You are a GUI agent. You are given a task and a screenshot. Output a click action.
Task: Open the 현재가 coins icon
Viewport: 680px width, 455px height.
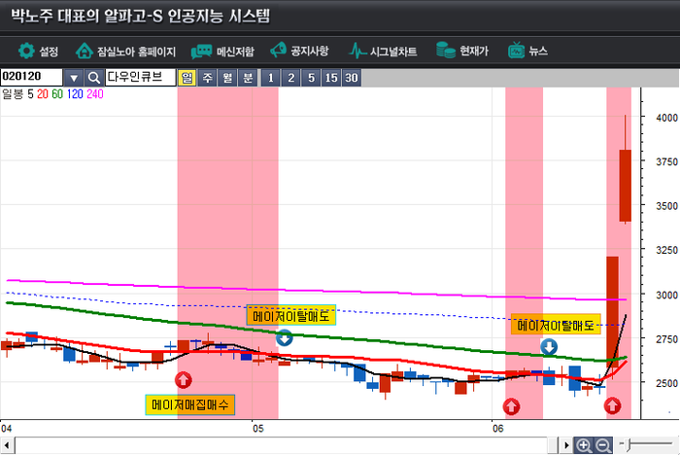pyautogui.click(x=445, y=51)
